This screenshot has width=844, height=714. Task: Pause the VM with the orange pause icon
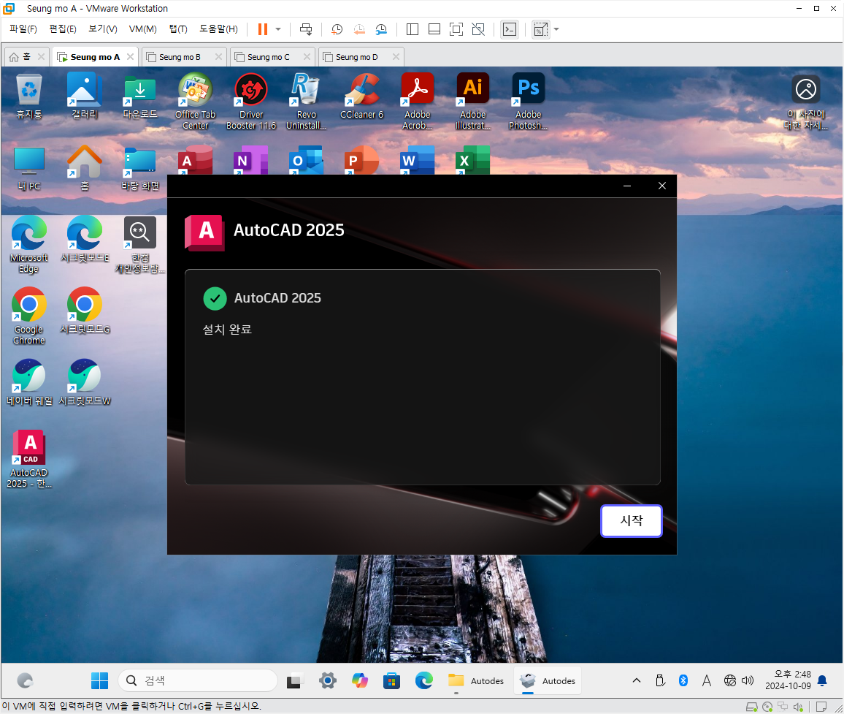pyautogui.click(x=263, y=29)
